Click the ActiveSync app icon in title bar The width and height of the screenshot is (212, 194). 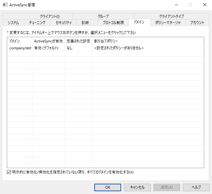tap(5, 5)
